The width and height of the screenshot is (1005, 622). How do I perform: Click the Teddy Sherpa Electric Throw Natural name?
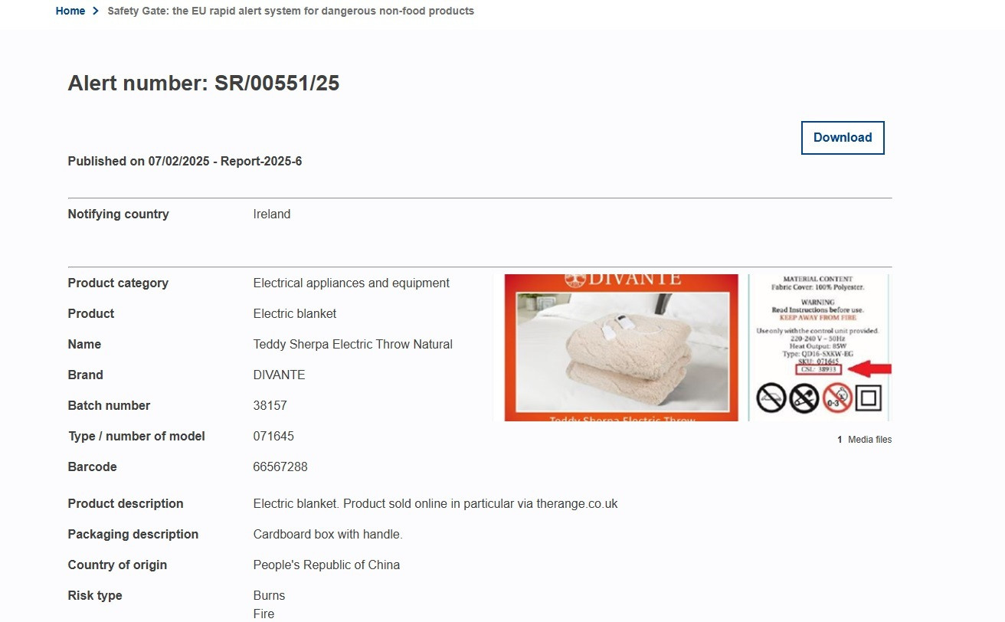(353, 344)
